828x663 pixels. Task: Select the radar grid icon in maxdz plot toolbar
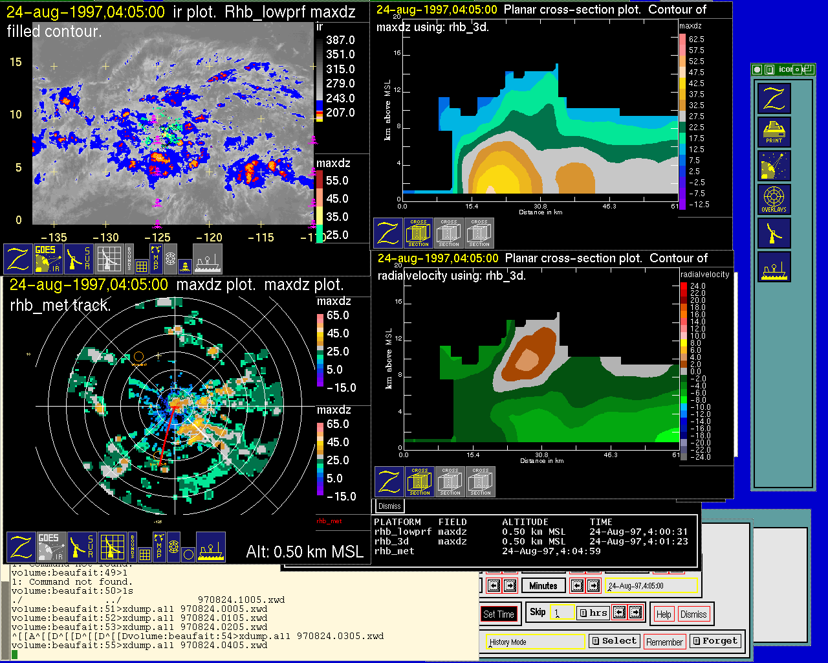(111, 547)
